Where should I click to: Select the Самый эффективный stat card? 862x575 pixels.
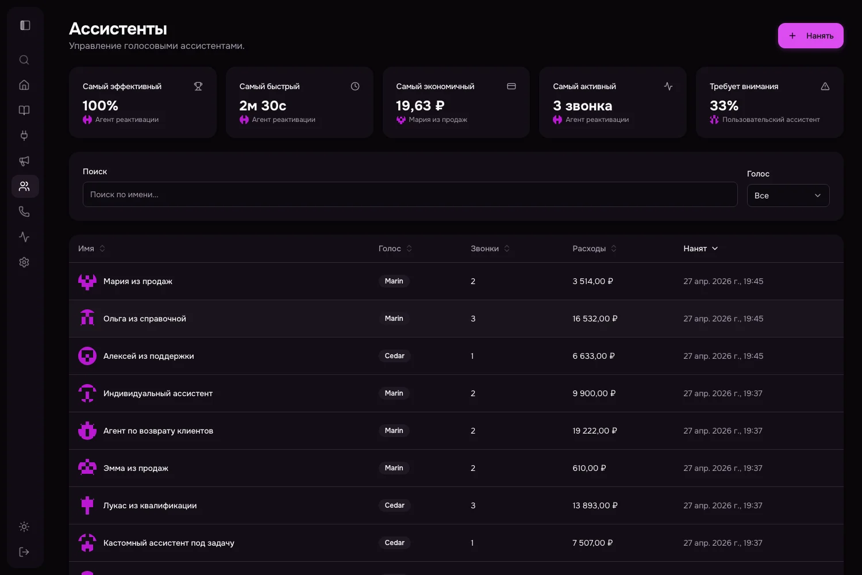tap(143, 102)
